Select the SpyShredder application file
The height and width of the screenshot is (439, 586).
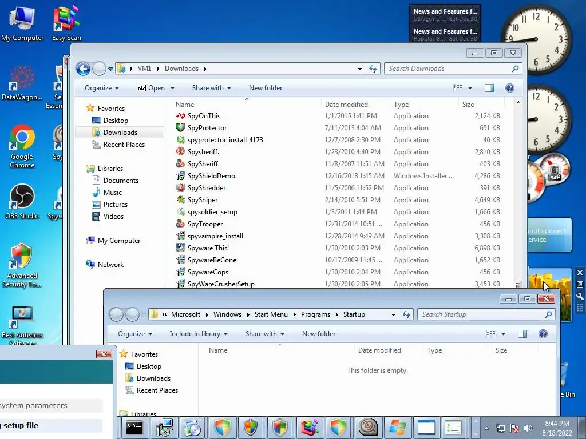point(206,188)
